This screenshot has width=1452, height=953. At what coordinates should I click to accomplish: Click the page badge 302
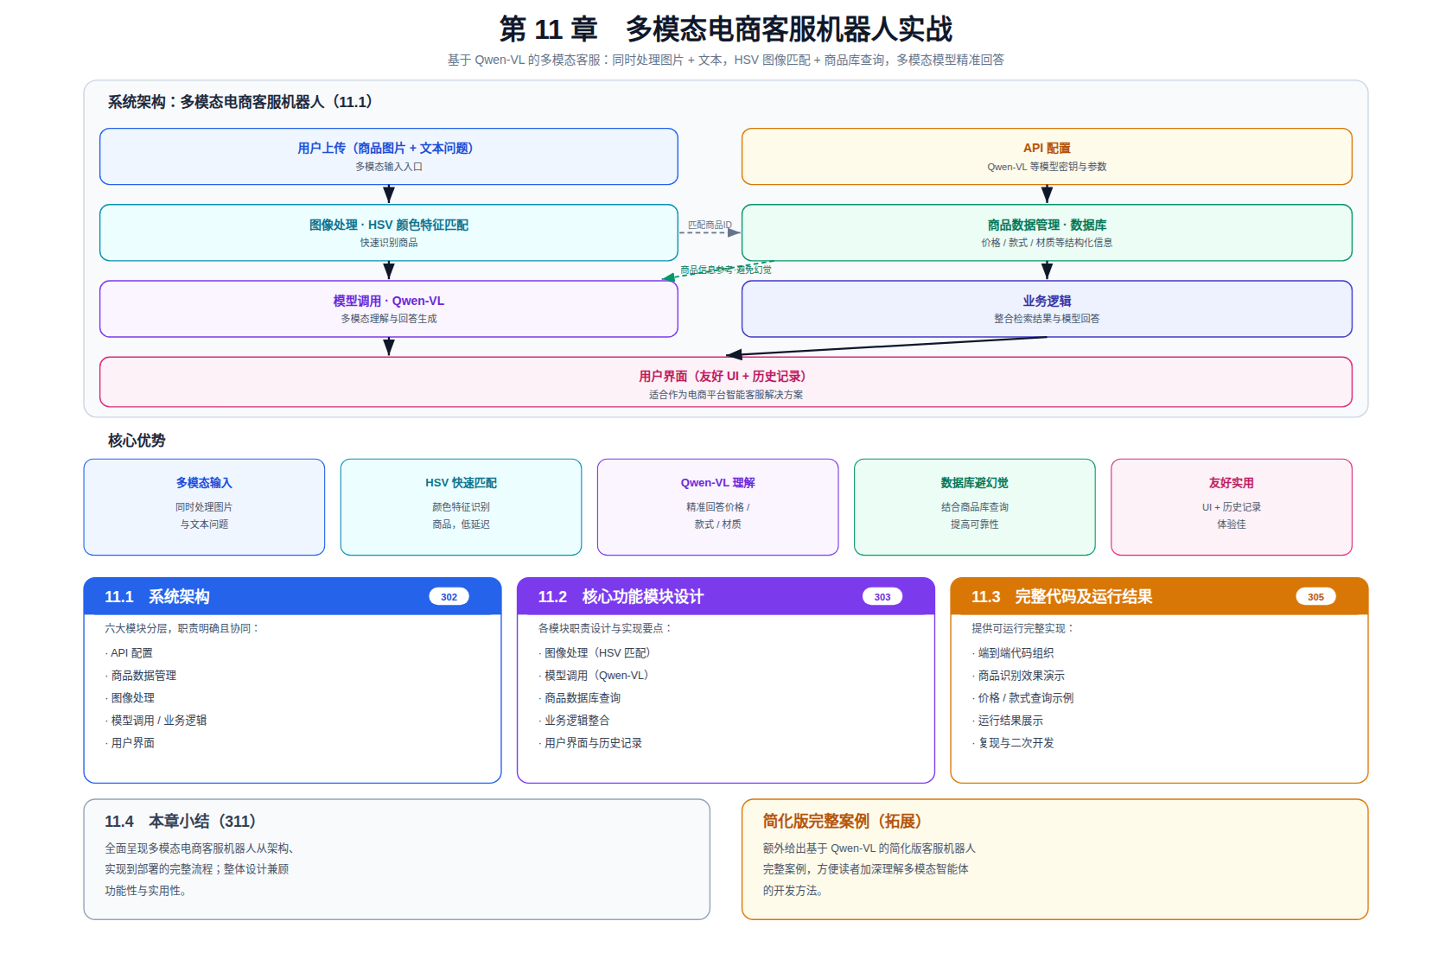tap(449, 597)
